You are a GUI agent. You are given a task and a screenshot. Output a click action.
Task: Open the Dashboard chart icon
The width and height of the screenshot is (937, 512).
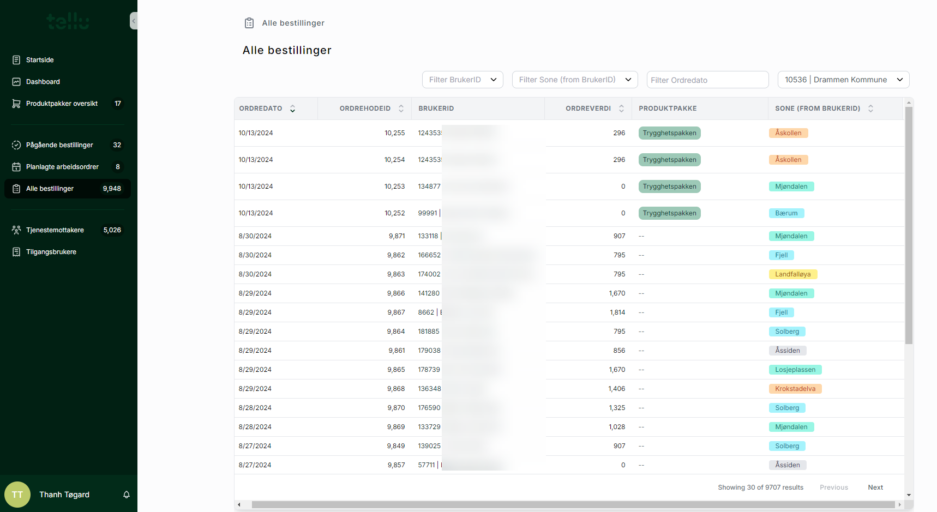[16, 82]
